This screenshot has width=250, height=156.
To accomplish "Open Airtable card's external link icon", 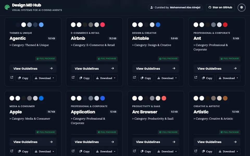I will [x=134, y=78].
